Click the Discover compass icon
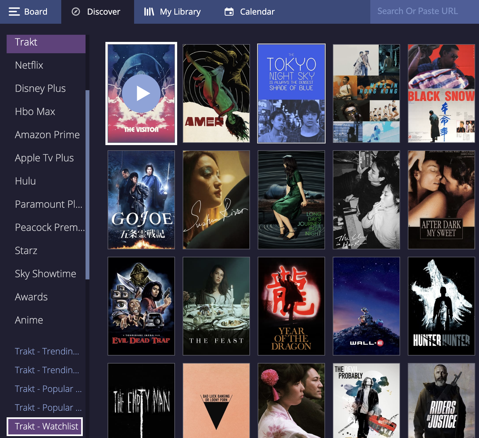This screenshot has height=438, width=479. pos(76,12)
